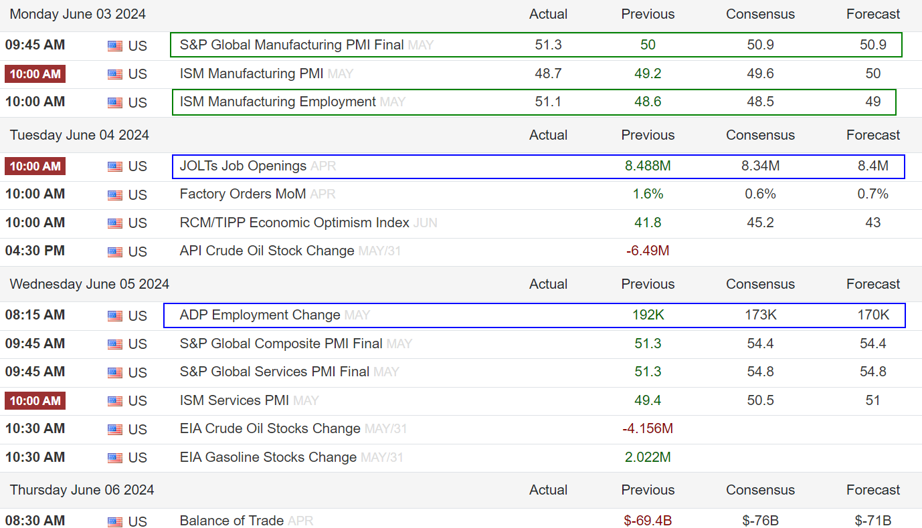Click the Wednesday June 05 2024 date header
This screenshot has width=922, height=528.
(89, 284)
